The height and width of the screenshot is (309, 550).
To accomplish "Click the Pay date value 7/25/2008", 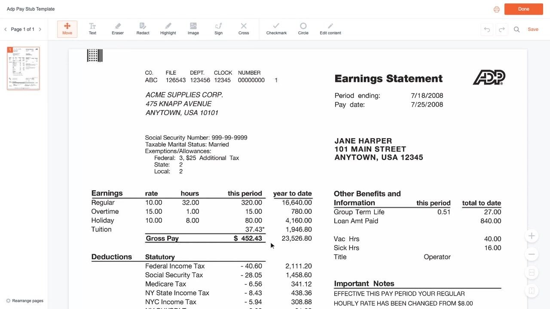I will 427,104.
